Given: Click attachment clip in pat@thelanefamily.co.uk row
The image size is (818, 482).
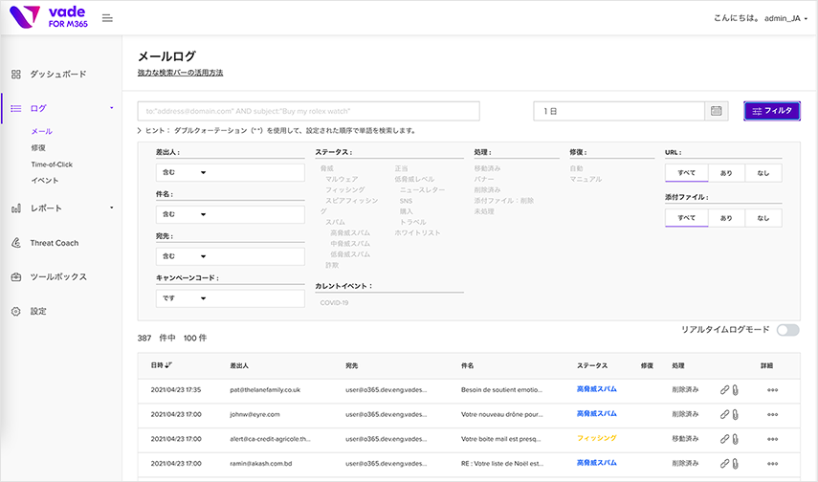Looking at the screenshot, I should coord(735,389).
